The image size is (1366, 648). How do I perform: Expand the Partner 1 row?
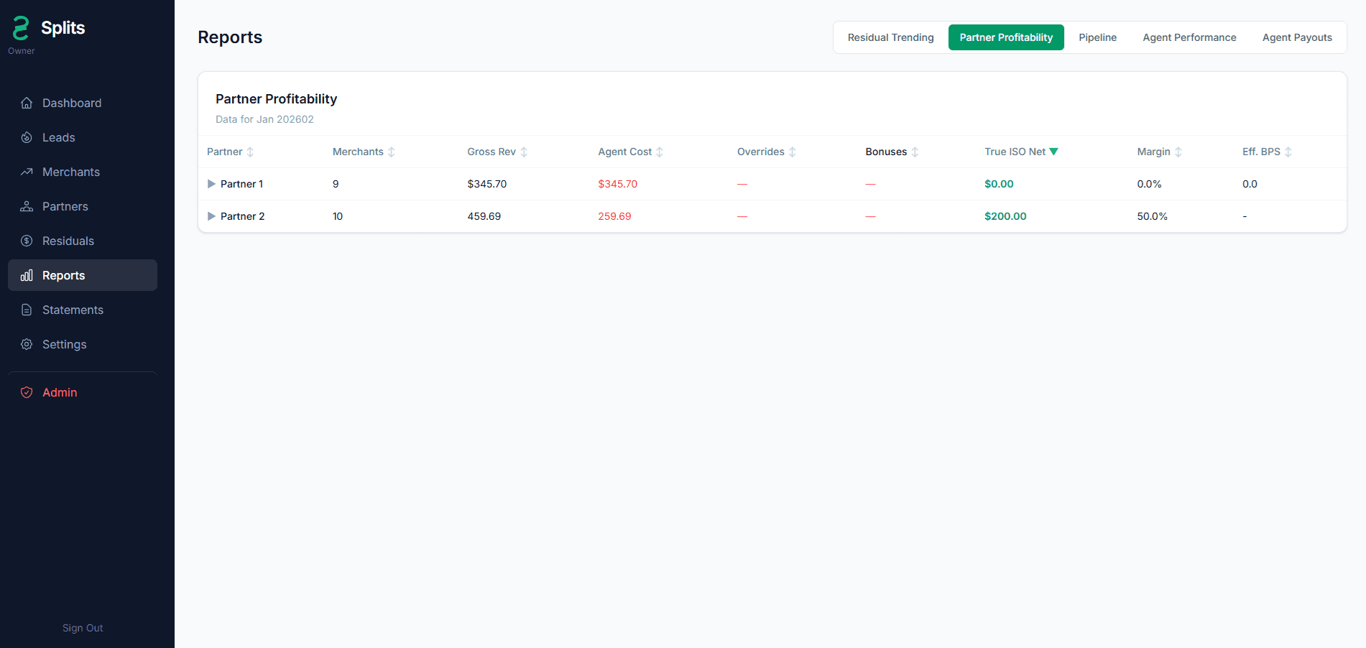[x=211, y=184]
